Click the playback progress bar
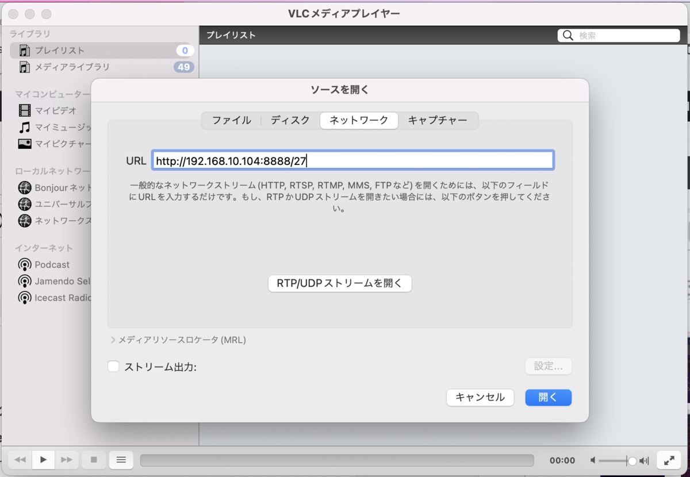 337,460
